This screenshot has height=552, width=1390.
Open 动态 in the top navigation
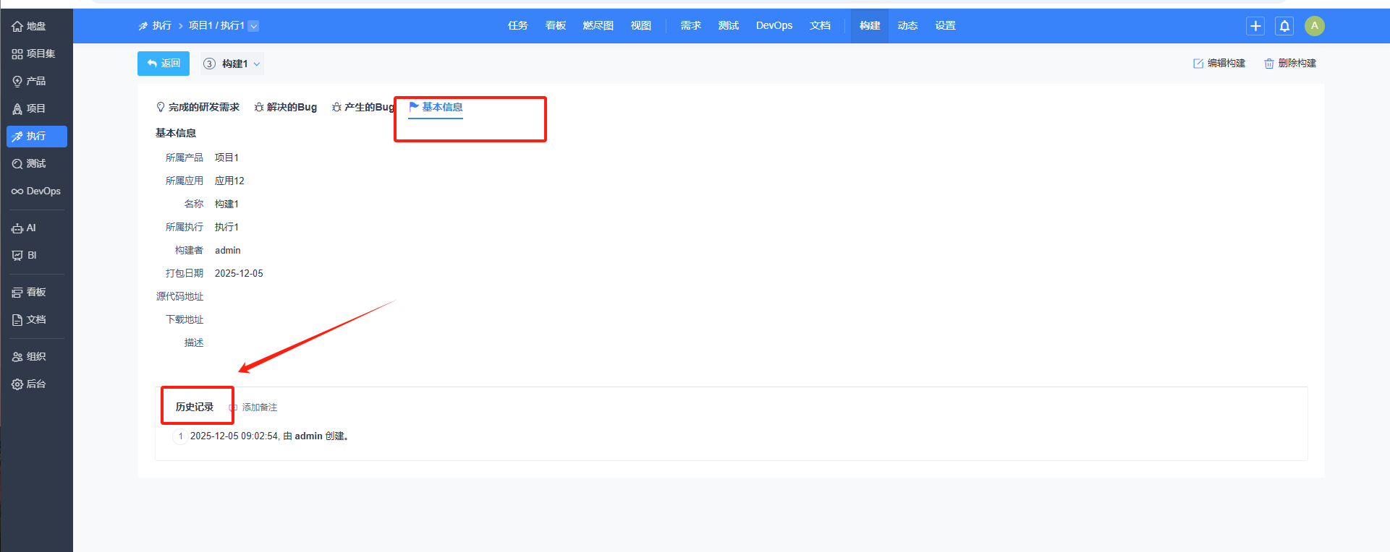pyautogui.click(x=907, y=26)
